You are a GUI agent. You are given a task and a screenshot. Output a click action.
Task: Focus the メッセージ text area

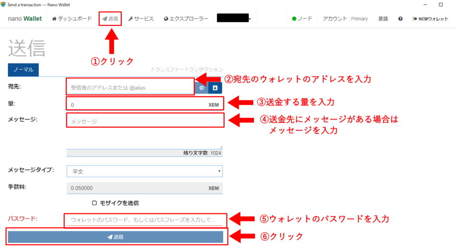145,132
